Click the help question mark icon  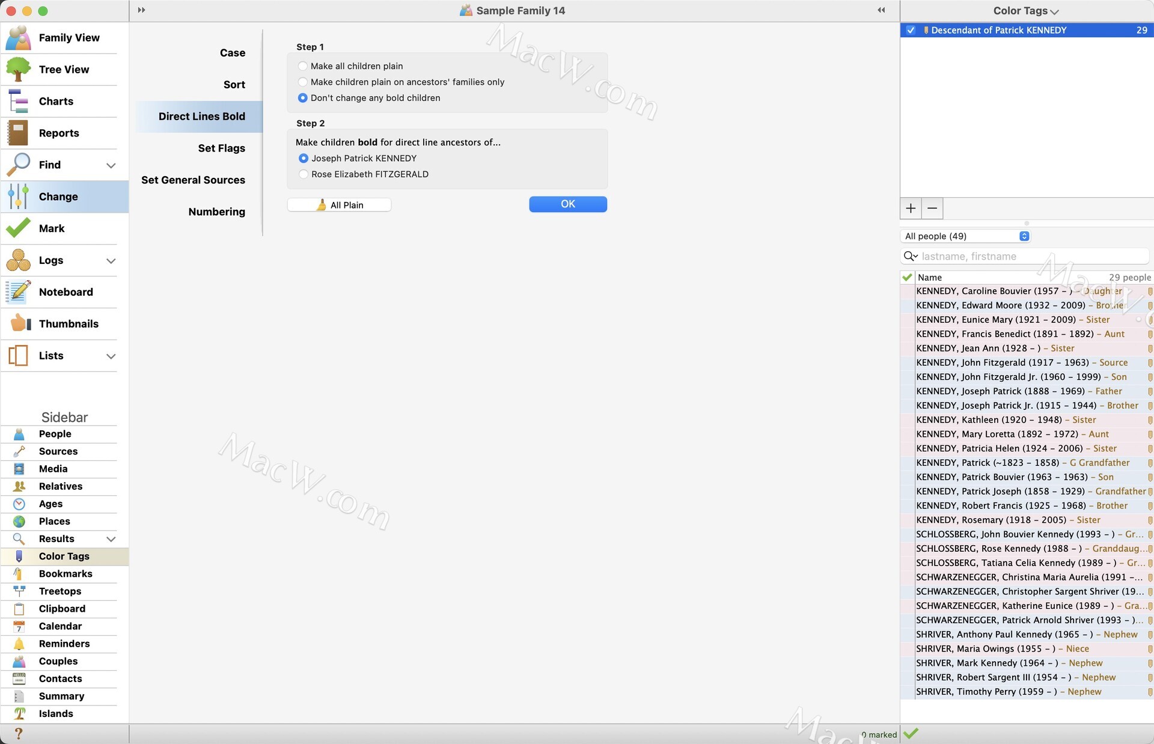click(19, 734)
